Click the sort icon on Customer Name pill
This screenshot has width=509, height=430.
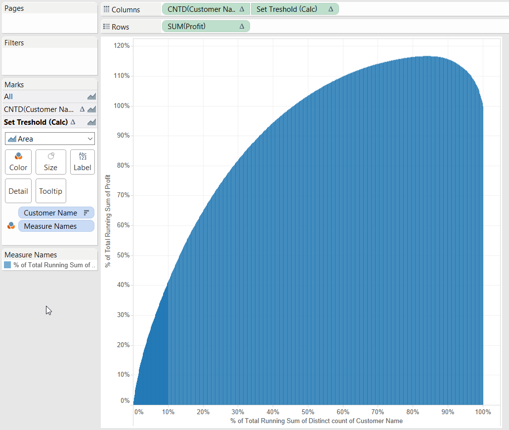[86, 213]
